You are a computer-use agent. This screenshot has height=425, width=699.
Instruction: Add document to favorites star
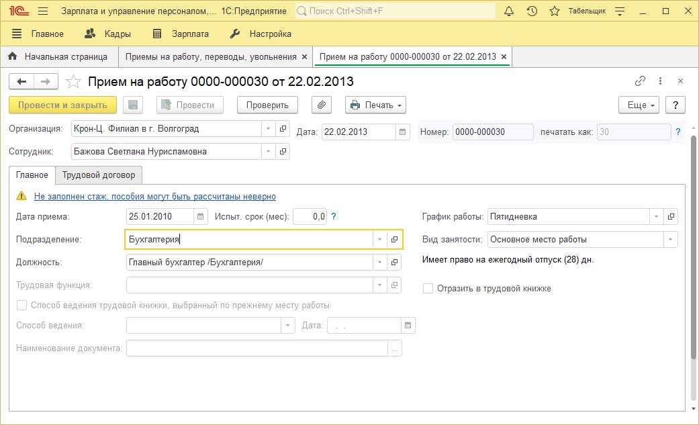tap(73, 82)
